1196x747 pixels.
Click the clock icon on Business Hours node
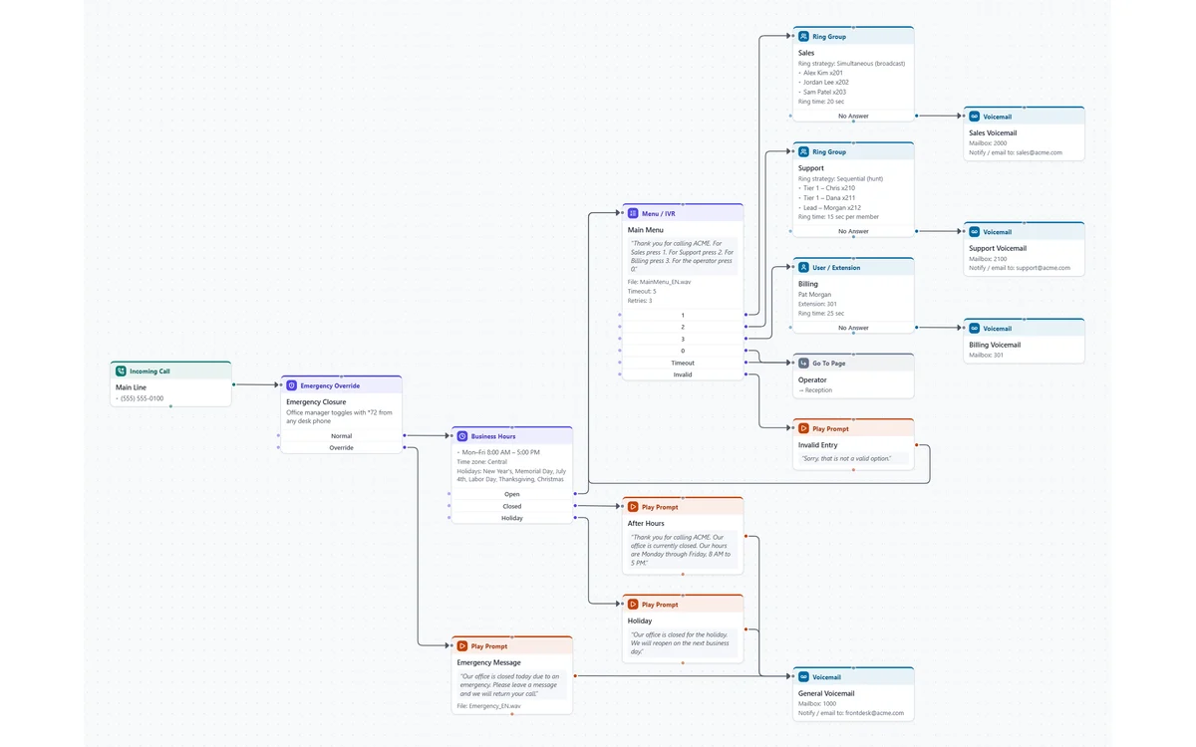coord(461,436)
